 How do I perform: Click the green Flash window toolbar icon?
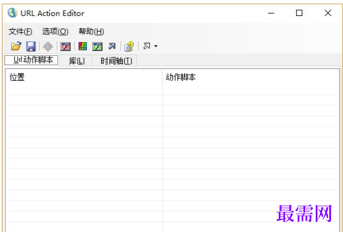97,46
